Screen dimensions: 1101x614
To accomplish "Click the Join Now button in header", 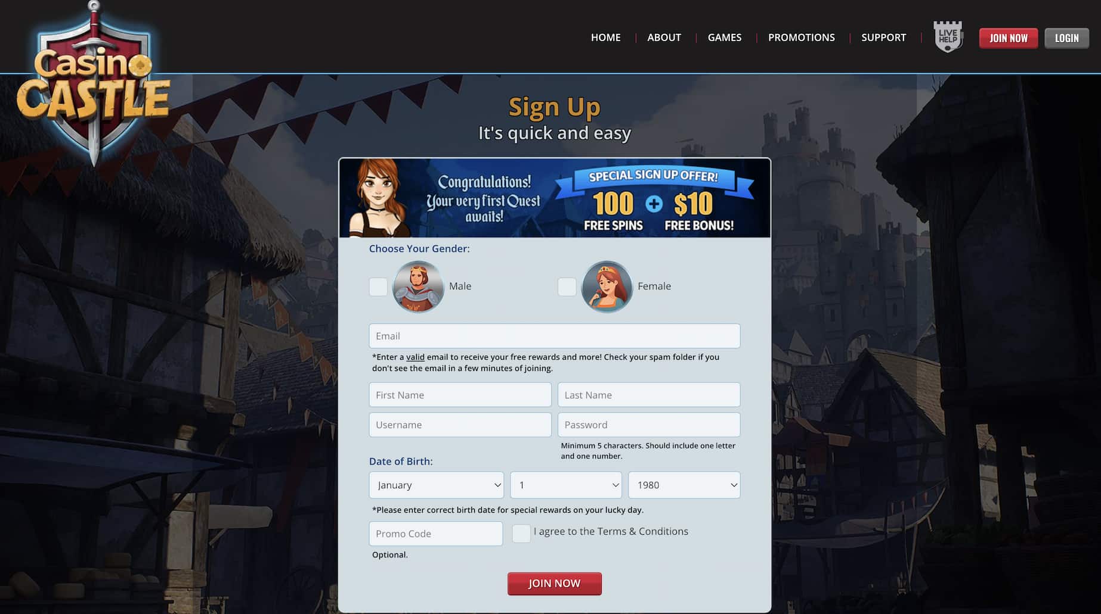I will tap(1009, 38).
